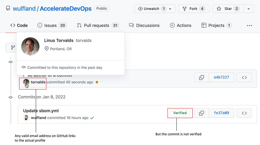260x145 pixels.
Task: Click the Public visibility badge
Action: pyautogui.click(x=102, y=8)
